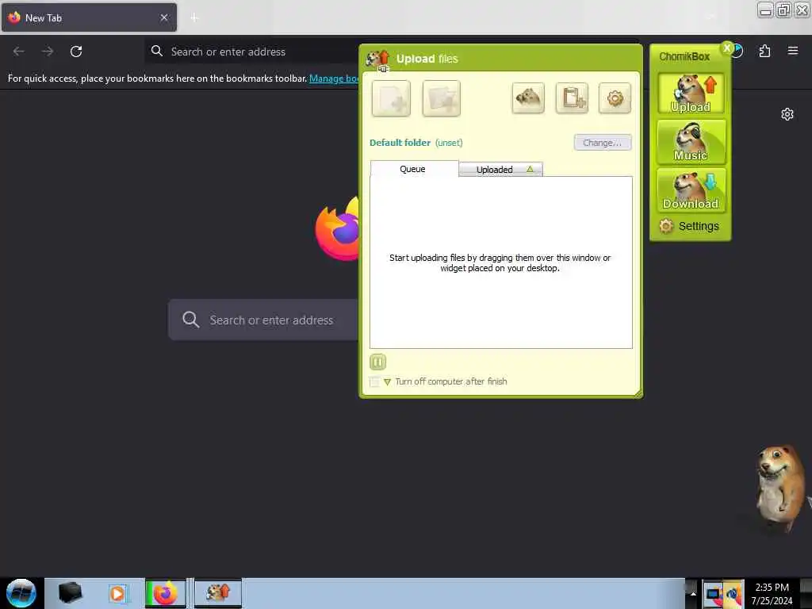
Task: Select the New Tab browser tab
Action: 89,17
